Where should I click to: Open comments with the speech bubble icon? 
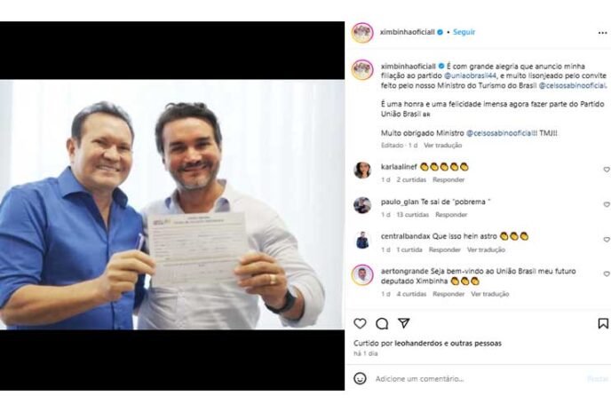click(x=382, y=323)
